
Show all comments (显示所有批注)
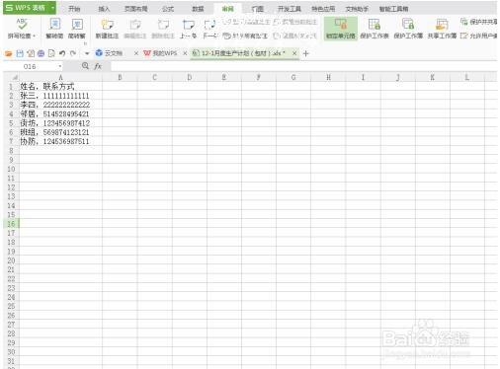245,36
